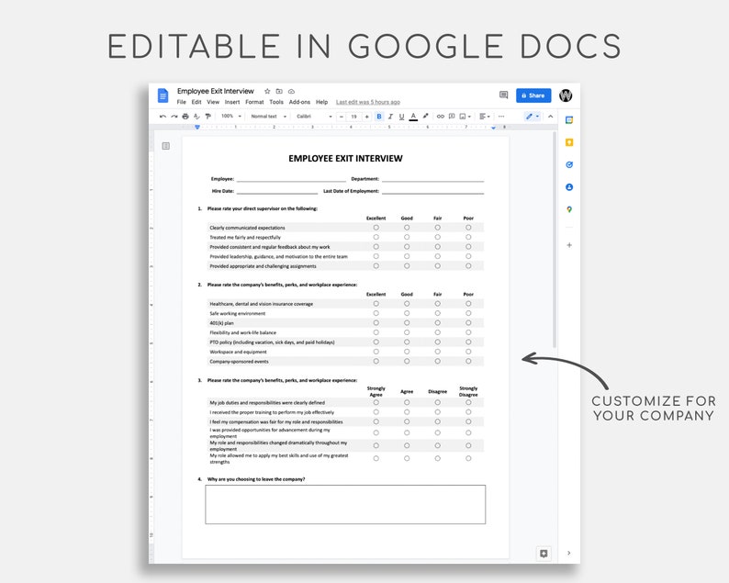Image resolution: width=729 pixels, height=583 pixels.
Task: Open Google Calendar side panel
Action: click(x=569, y=120)
